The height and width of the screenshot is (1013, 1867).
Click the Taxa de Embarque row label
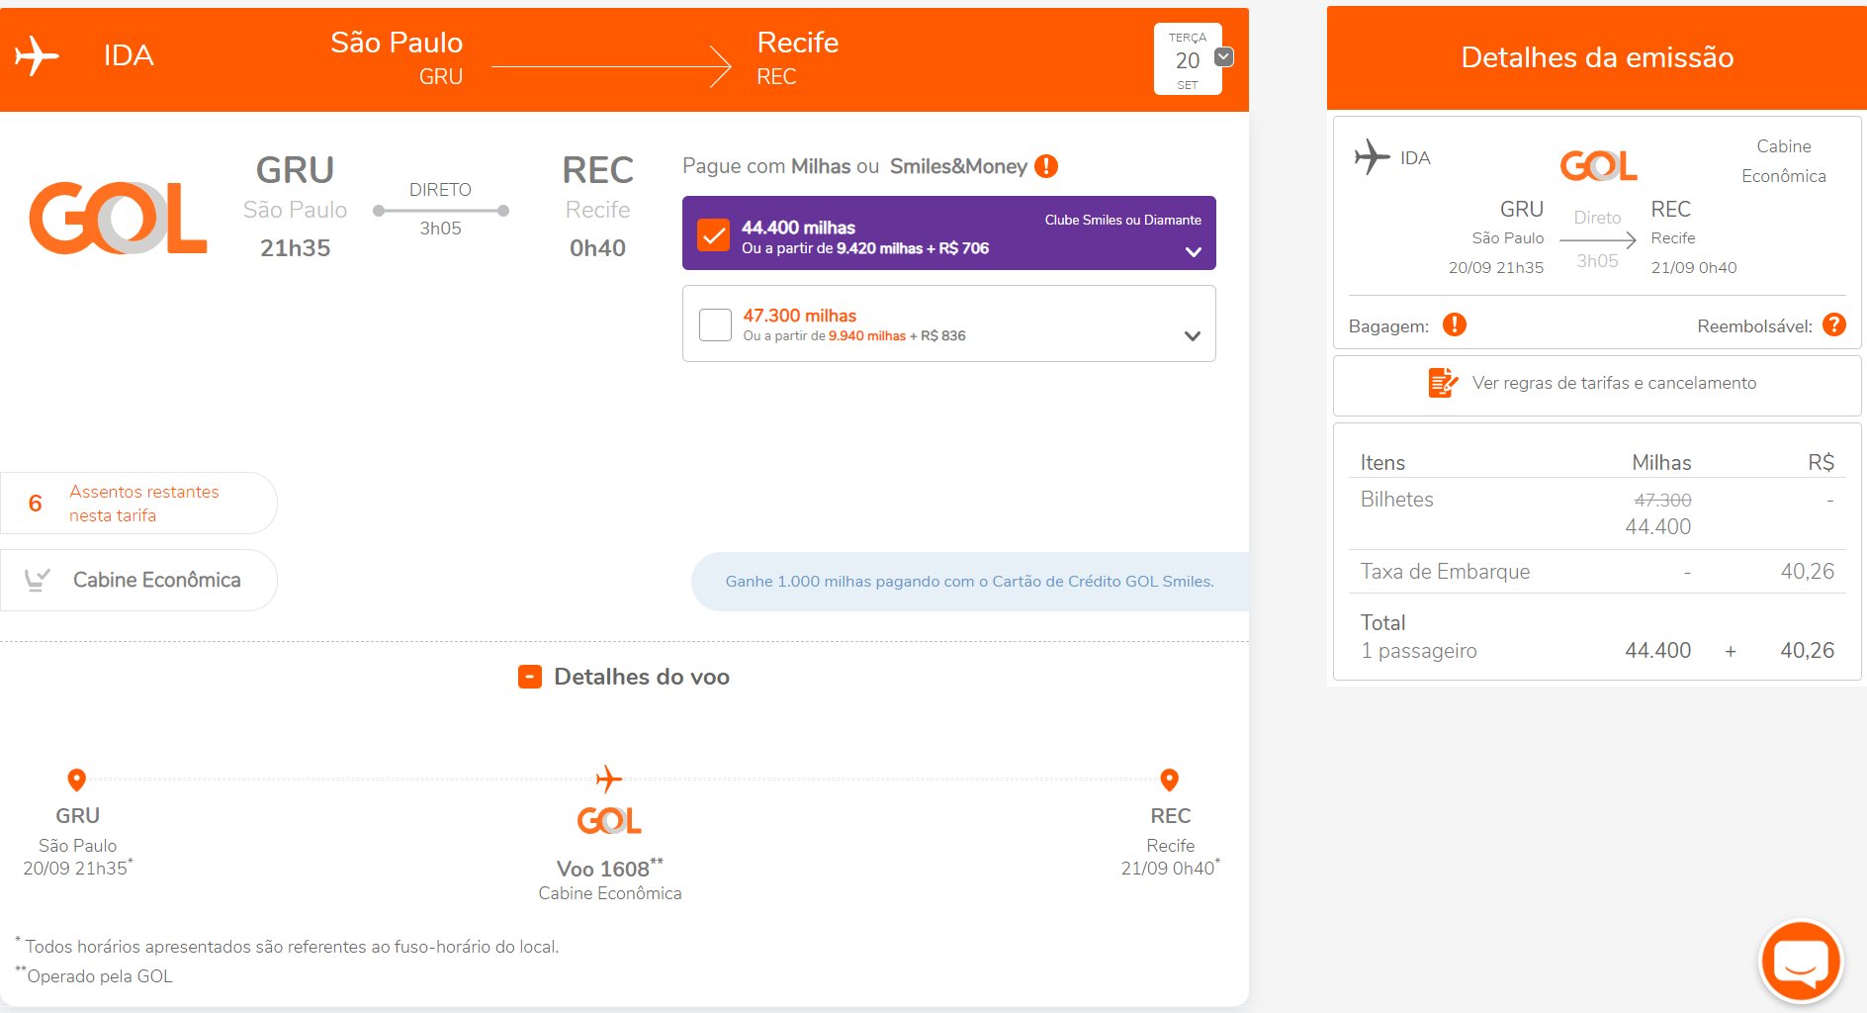point(1445,571)
